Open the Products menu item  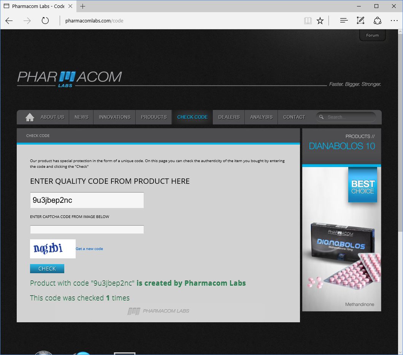coord(154,117)
